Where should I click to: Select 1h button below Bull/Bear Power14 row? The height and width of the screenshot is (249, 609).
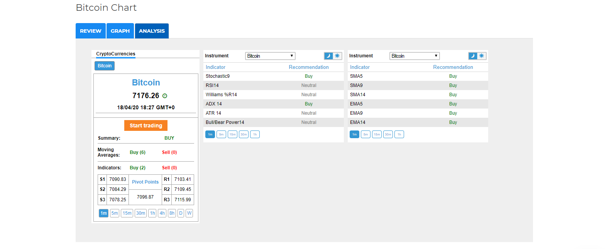tap(255, 134)
